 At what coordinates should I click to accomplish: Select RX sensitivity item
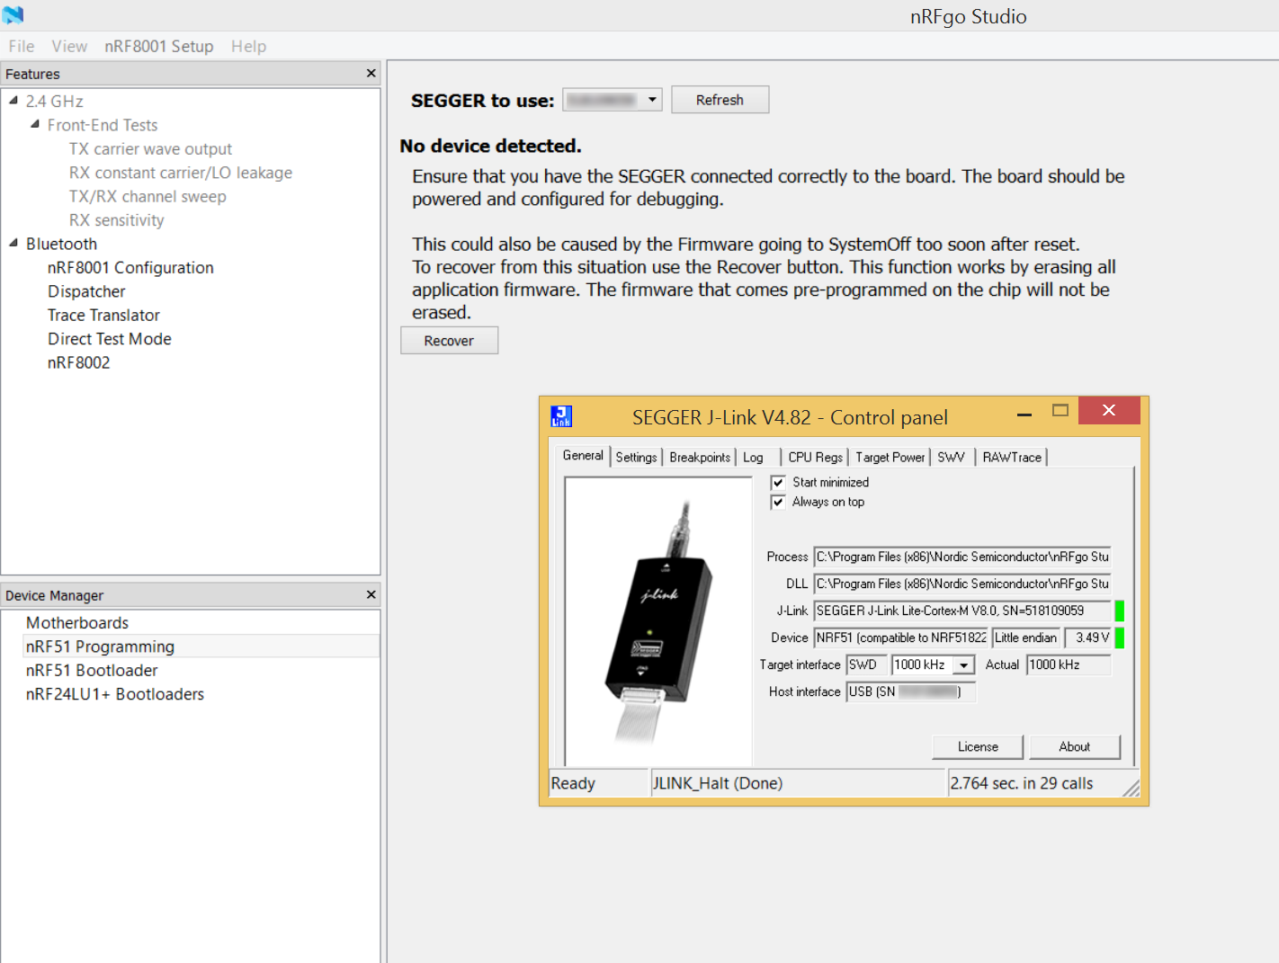[x=117, y=220]
